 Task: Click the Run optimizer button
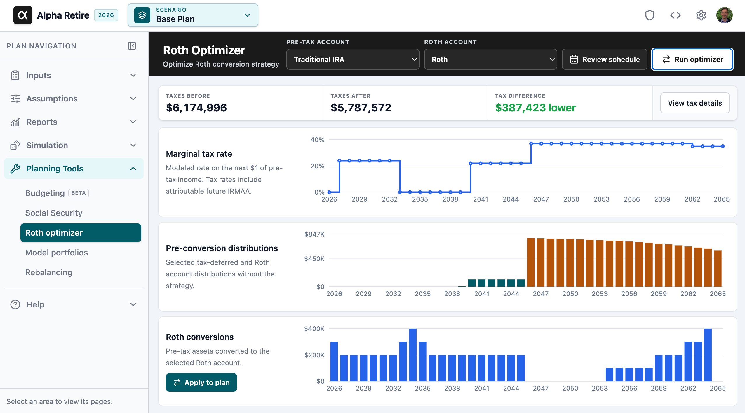click(692, 59)
